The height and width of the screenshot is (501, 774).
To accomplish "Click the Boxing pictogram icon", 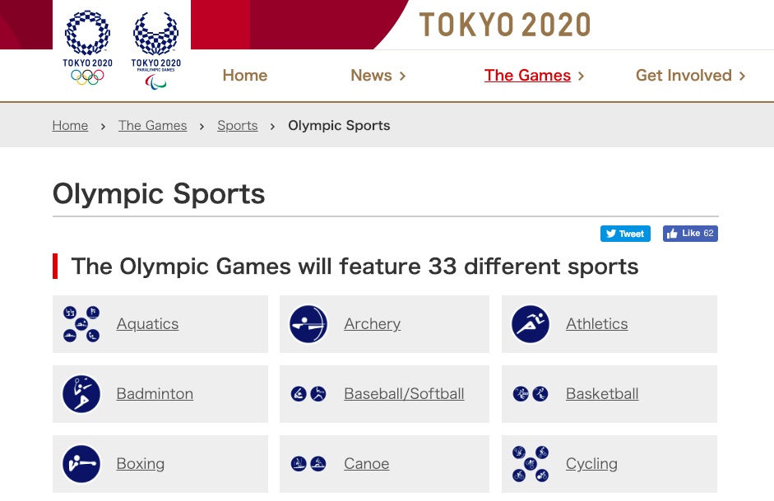I will (81, 464).
